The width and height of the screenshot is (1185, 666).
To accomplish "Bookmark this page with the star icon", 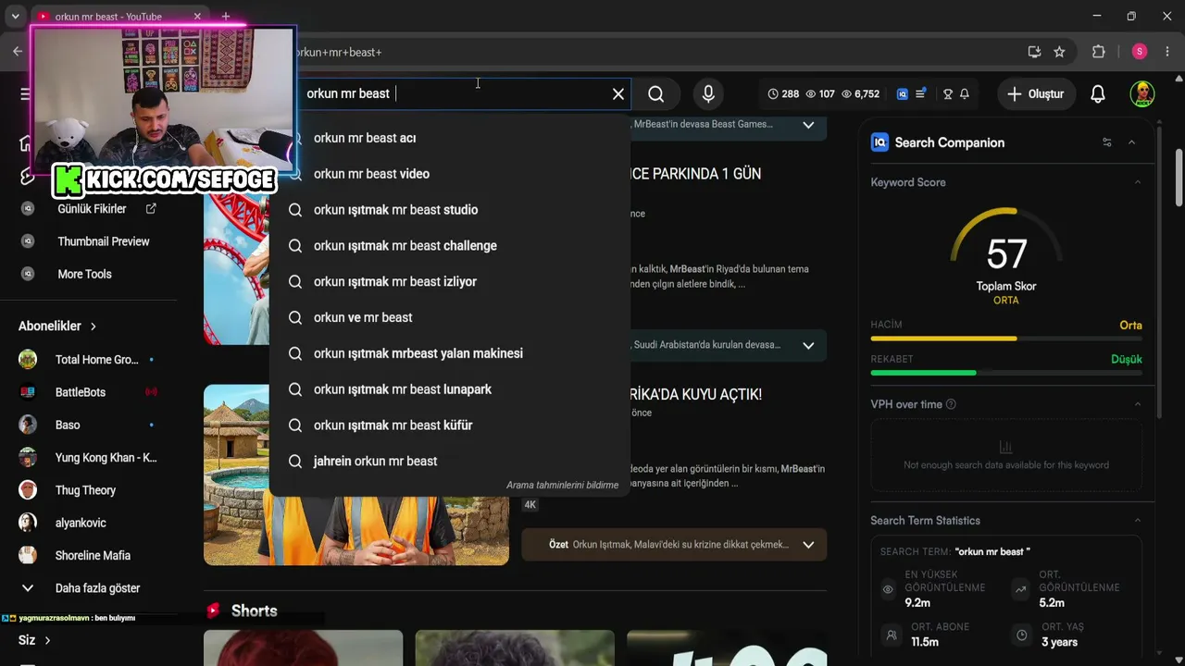I will (1059, 52).
